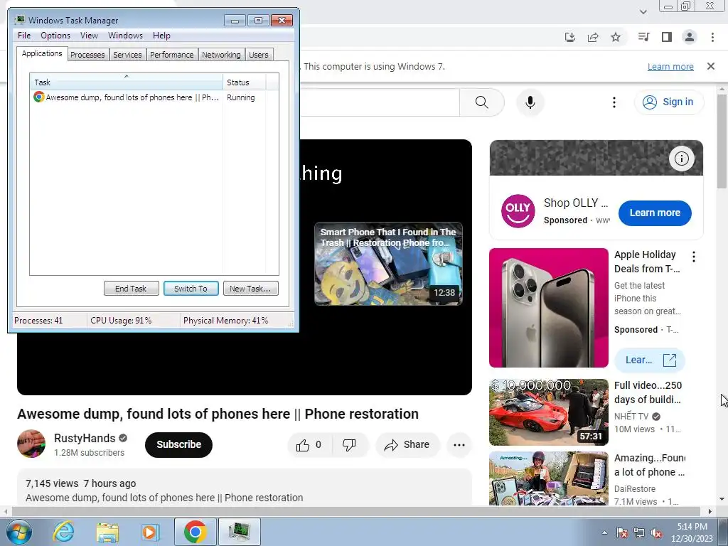Toggle Chrome's side panel icon
This screenshot has height=546, width=728.
tap(667, 37)
